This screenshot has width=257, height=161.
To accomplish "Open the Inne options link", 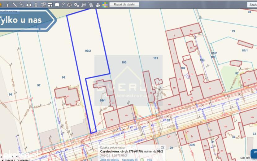I will coord(150,160).
